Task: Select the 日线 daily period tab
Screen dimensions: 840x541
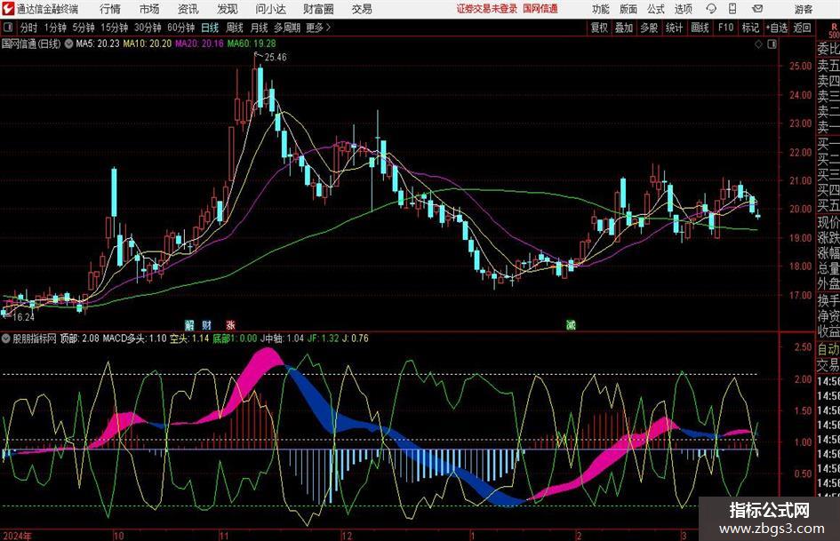Action: click(x=210, y=28)
